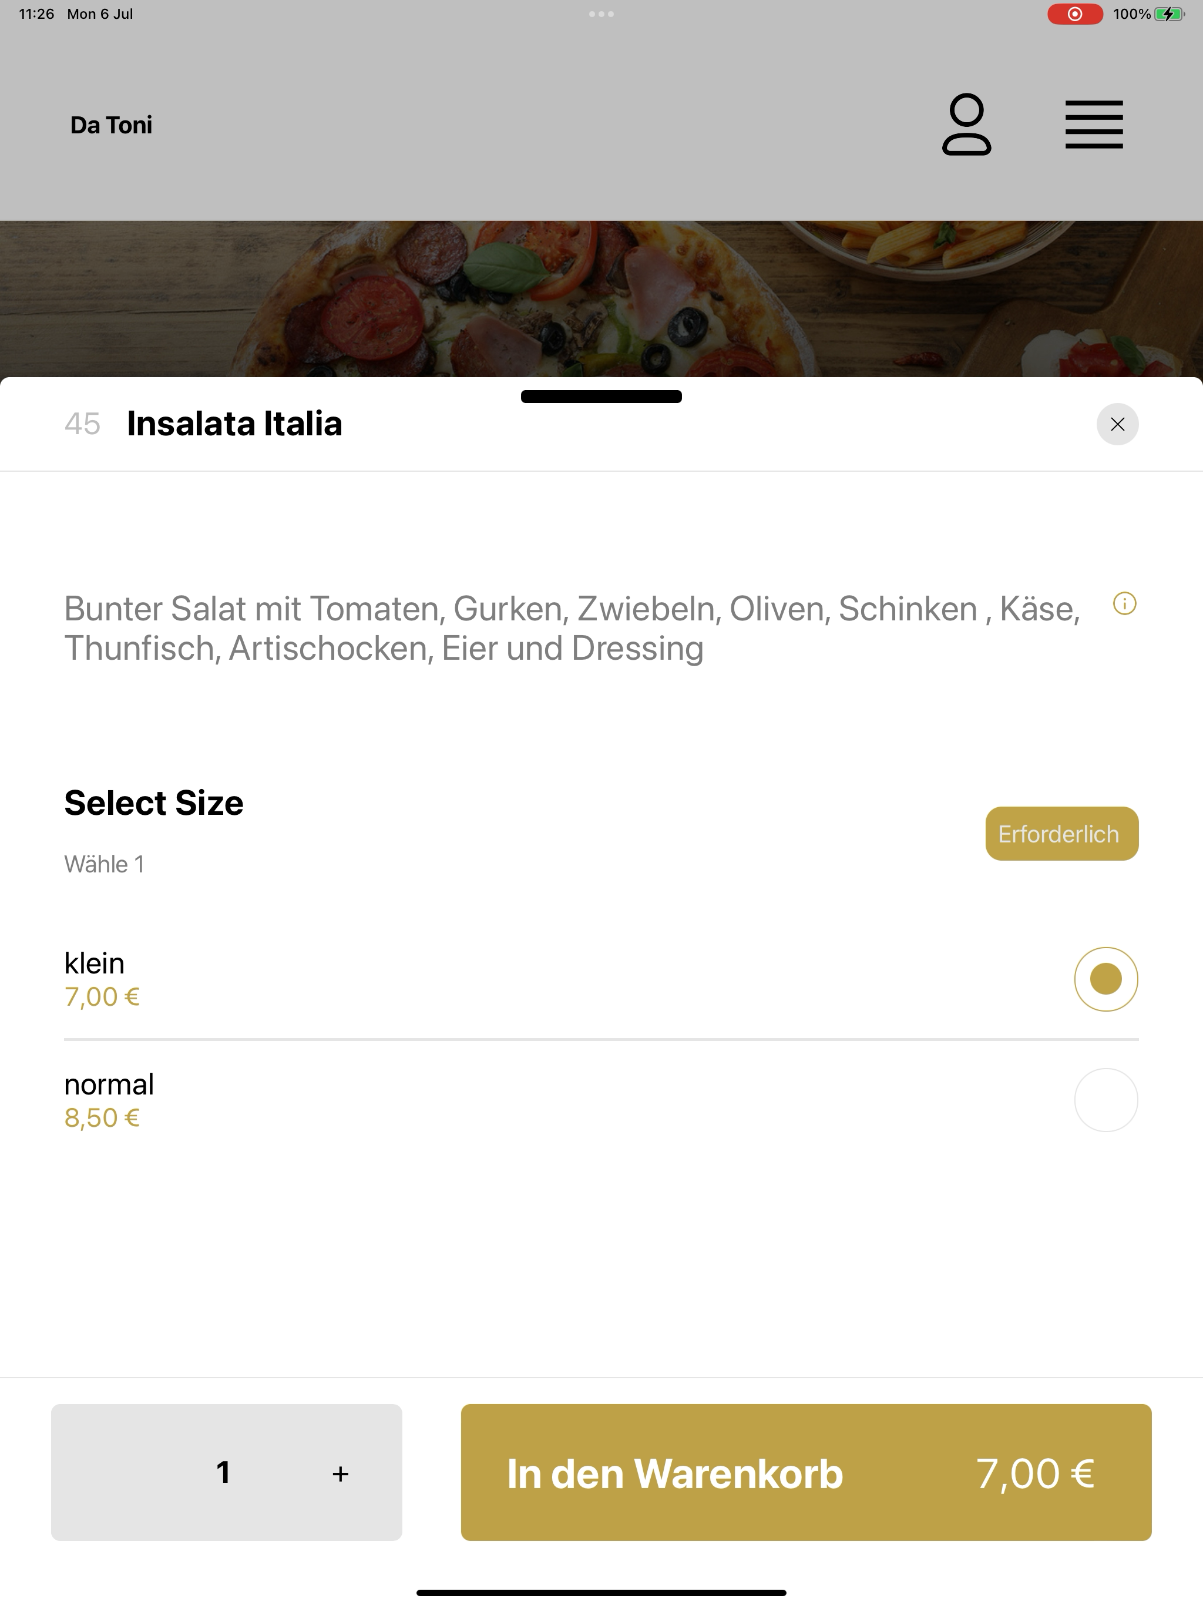The width and height of the screenshot is (1203, 1605).
Task: Close the Insalata Italia sheet
Action: coord(1117,425)
